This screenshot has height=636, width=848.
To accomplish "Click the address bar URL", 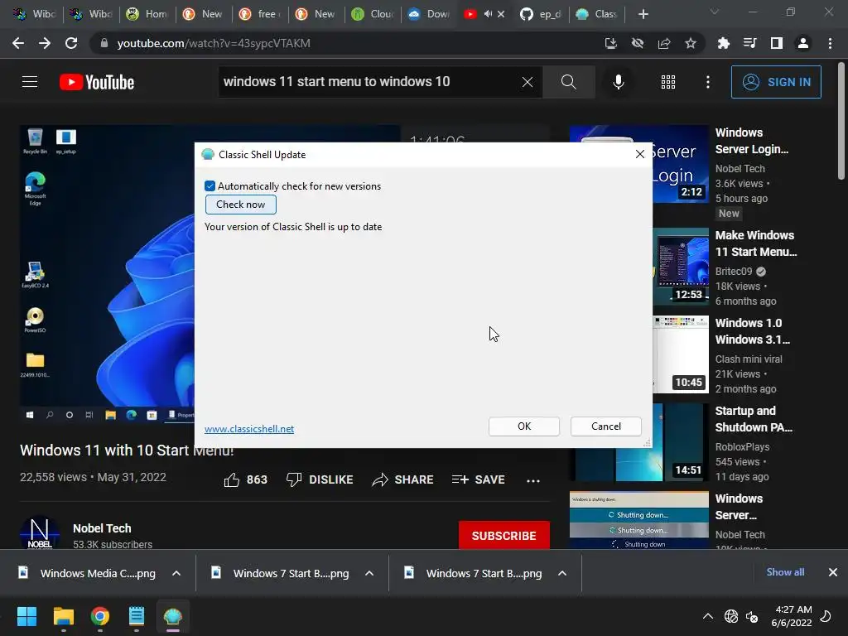I will click(x=214, y=43).
